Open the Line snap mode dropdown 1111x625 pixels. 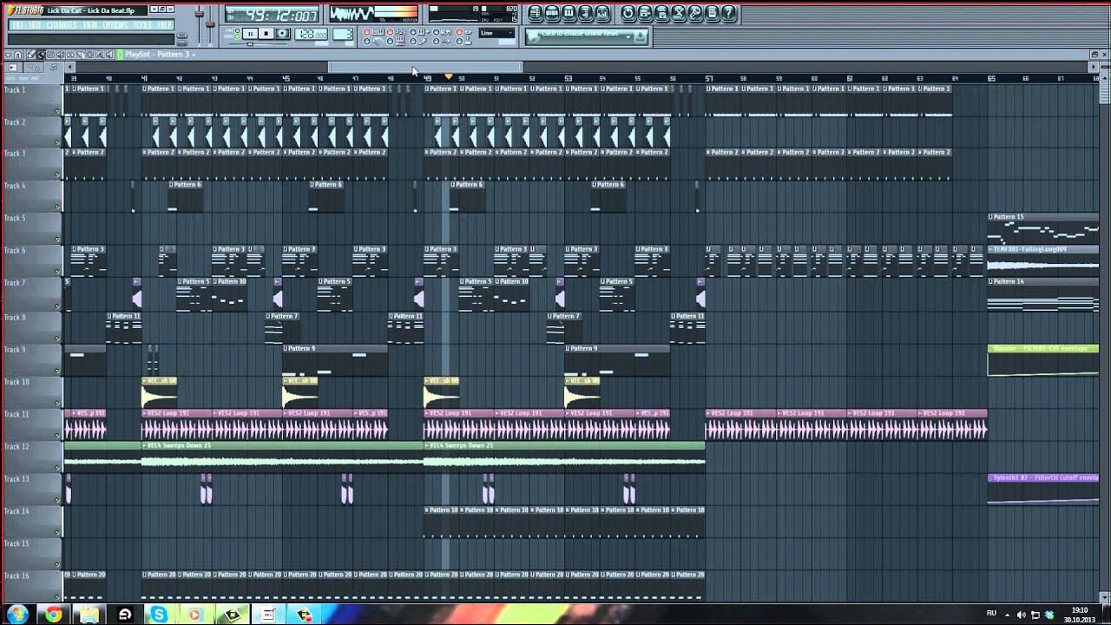pyautogui.click(x=496, y=33)
